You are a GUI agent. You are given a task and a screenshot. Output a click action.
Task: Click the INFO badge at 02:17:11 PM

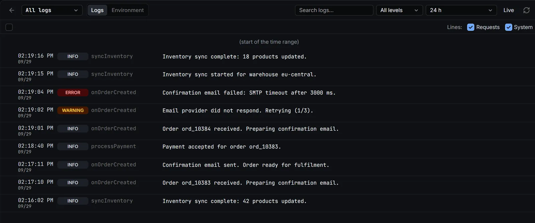(x=73, y=165)
